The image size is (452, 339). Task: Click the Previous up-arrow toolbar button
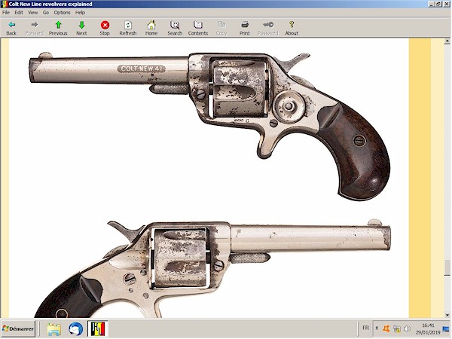58,28
